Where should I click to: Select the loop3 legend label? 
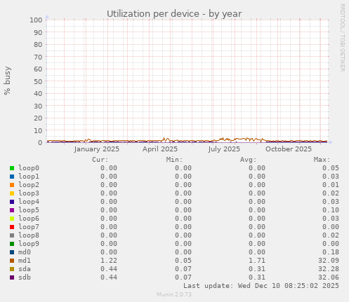click(x=29, y=193)
